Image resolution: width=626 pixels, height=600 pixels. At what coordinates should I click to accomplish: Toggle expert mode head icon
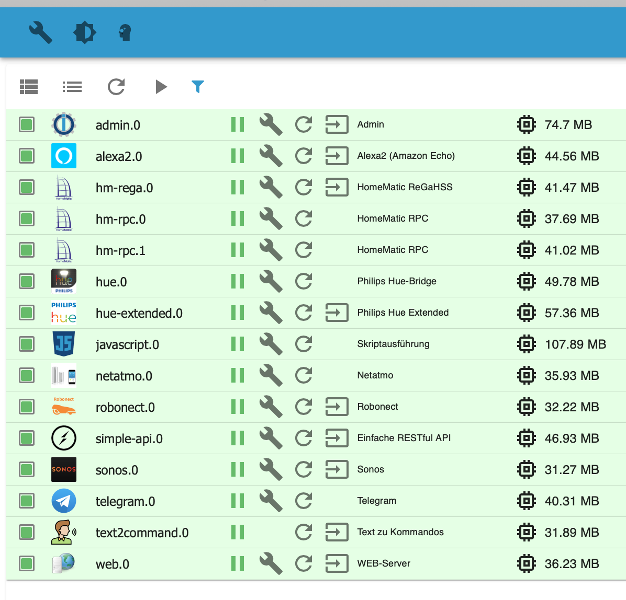point(125,33)
